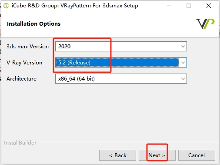Open the V-Ray Version dropdown arrow

(183, 63)
